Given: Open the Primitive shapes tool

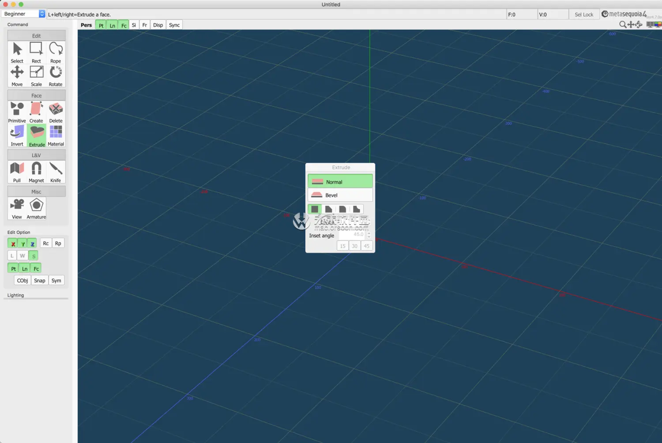Looking at the screenshot, I should coord(17,112).
